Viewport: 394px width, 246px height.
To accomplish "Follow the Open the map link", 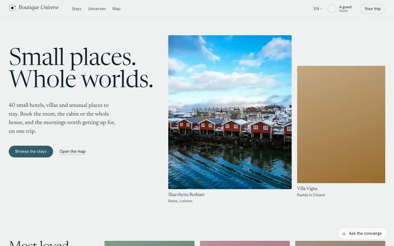I will point(73,151).
